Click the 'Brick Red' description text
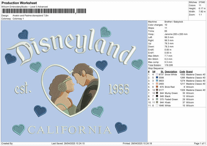This screenshot has width=207, height=146. [x=170, y=87]
